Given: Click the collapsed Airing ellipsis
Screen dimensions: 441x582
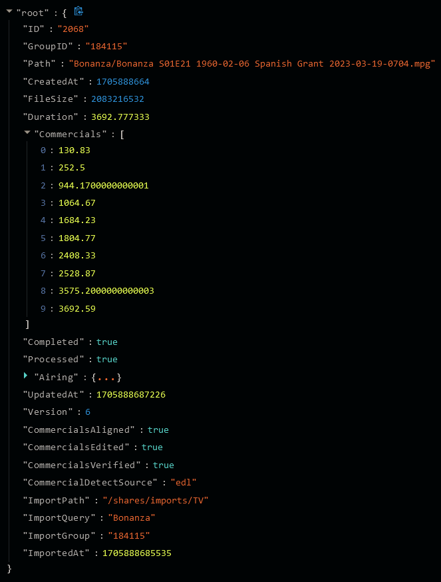Looking at the screenshot, I should (x=106, y=378).
